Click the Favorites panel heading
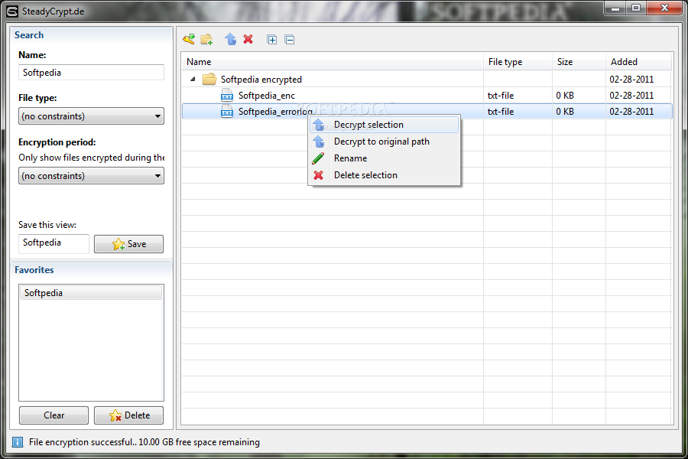Viewport: 688px width, 459px height. tap(34, 270)
